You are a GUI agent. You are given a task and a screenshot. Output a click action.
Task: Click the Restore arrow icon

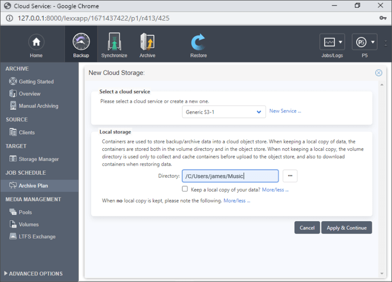pyautogui.click(x=198, y=42)
